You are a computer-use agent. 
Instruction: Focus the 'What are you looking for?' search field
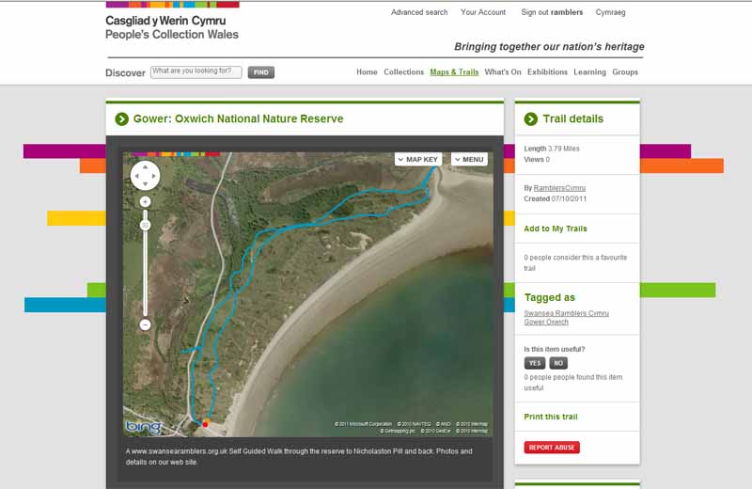pyautogui.click(x=196, y=71)
